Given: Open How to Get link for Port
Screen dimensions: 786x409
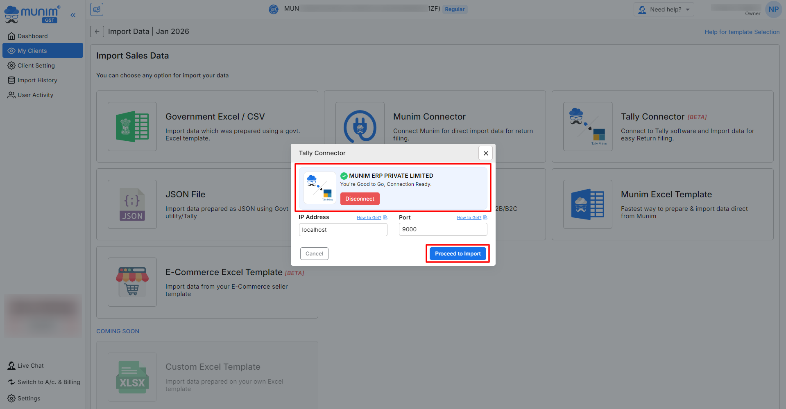Looking at the screenshot, I should tap(469, 218).
